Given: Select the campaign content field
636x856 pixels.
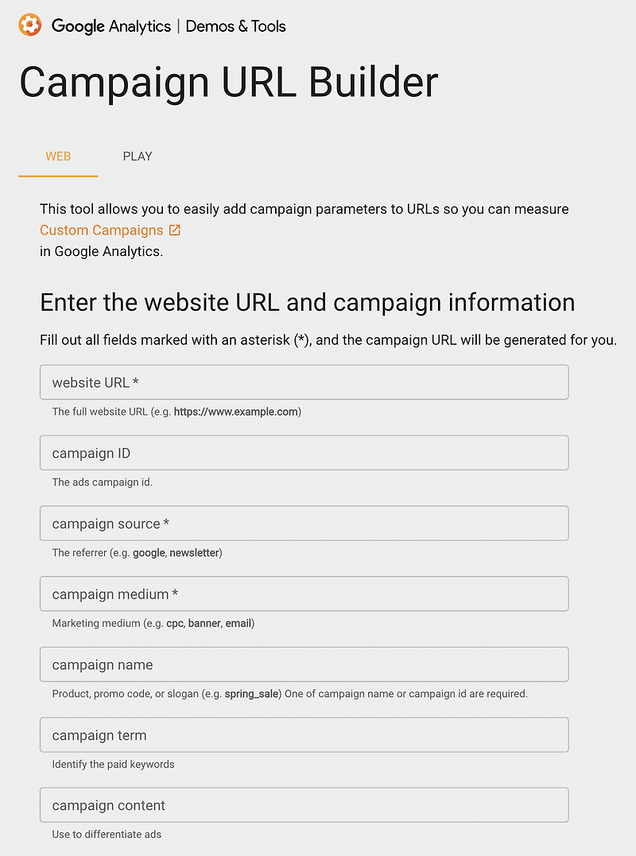Looking at the screenshot, I should coord(304,804).
